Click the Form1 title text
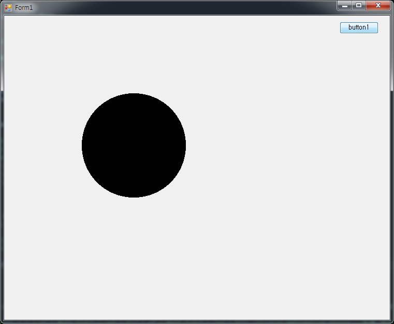394x324 pixels. (x=24, y=8)
